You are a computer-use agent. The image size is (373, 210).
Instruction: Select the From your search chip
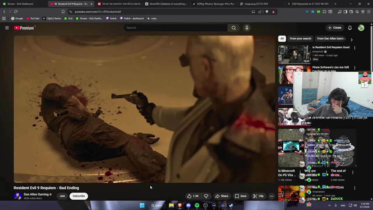300,38
